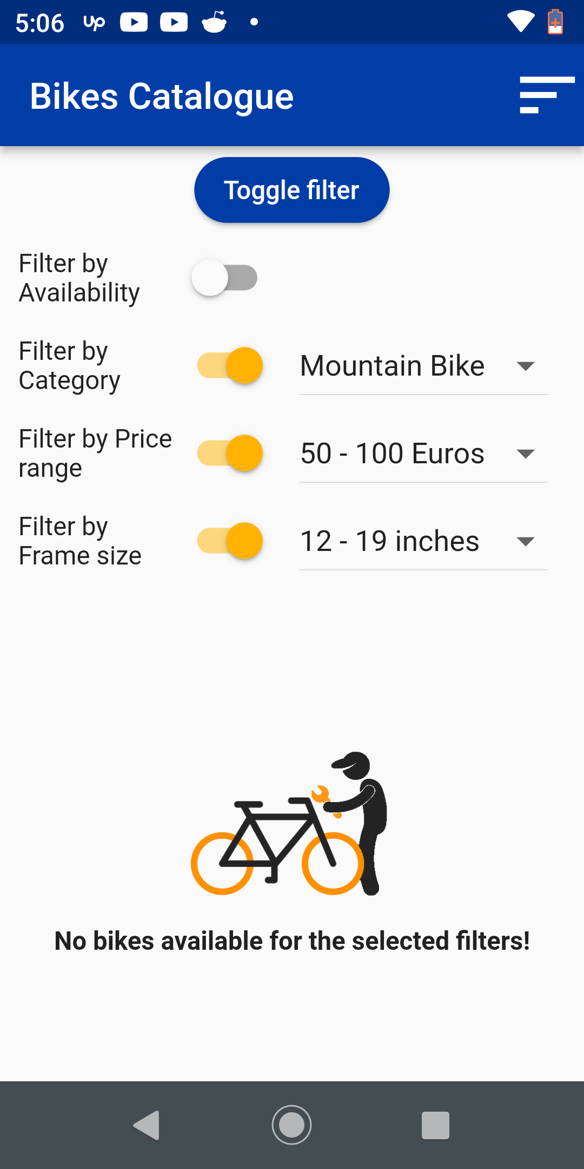Tap the first YouTube notification icon
Screen dimensions: 584x1169
[134, 22]
